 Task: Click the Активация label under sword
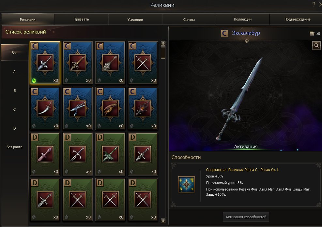tap(246, 147)
